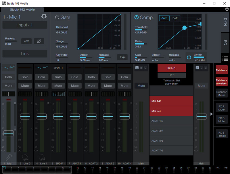
Task: Click the microphone icon on the Mic 1 channel
Action: (8, 157)
